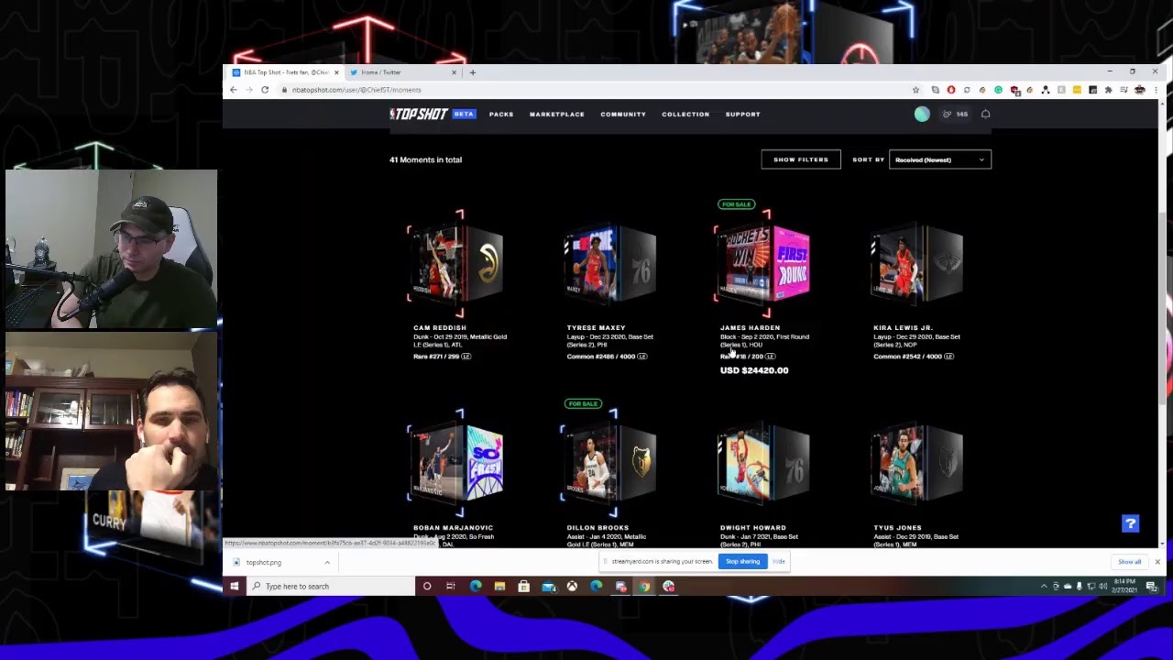This screenshot has width=1173, height=660.
Task: Click the red Opera-style extension icon
Action: click(951, 90)
